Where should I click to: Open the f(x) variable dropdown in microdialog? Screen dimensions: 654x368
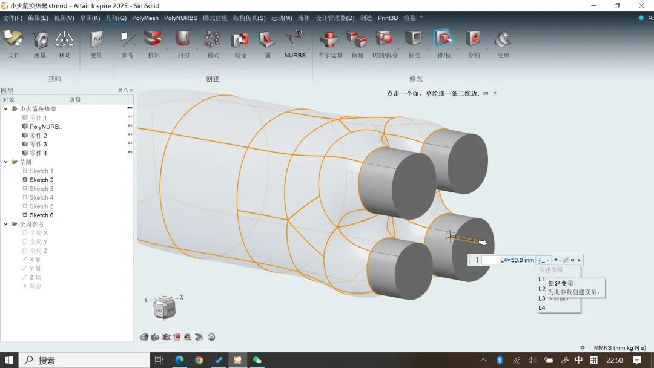[x=544, y=260]
